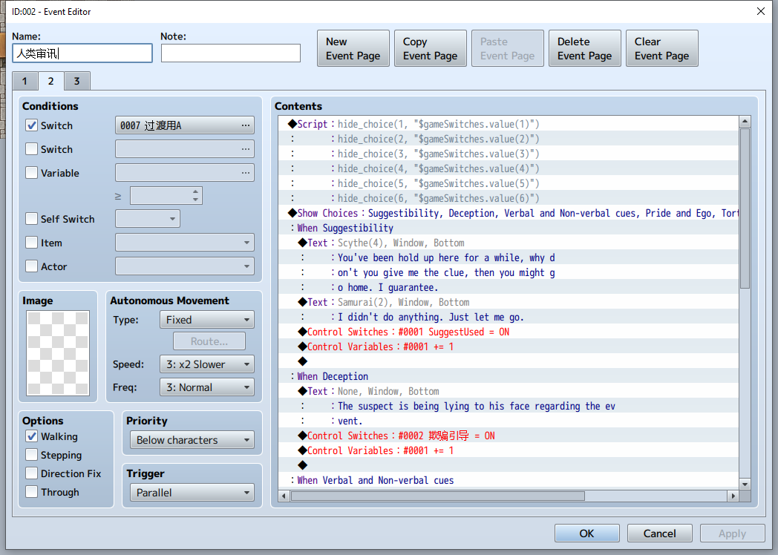The image size is (778, 555).
Task: Select the Show Choices command line
Action: [508, 213]
